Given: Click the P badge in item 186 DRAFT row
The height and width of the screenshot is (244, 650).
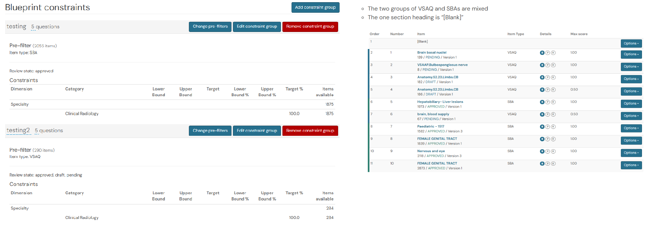Looking at the screenshot, I should click(547, 90).
